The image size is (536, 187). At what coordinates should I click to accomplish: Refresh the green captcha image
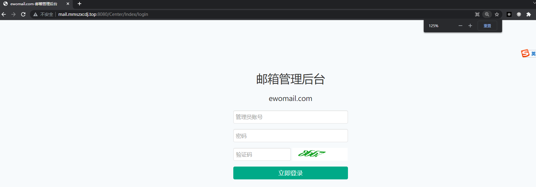(x=320, y=154)
